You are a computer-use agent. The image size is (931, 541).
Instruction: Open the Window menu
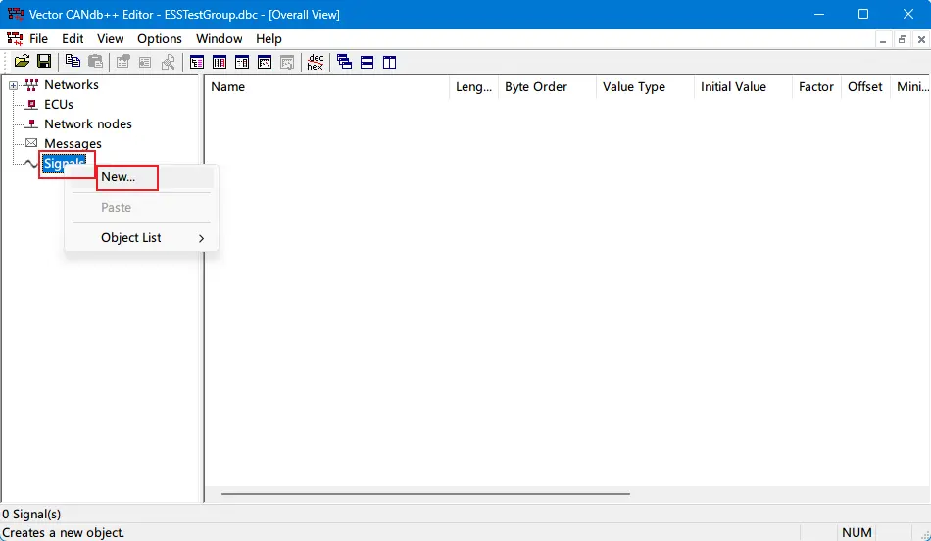219,39
